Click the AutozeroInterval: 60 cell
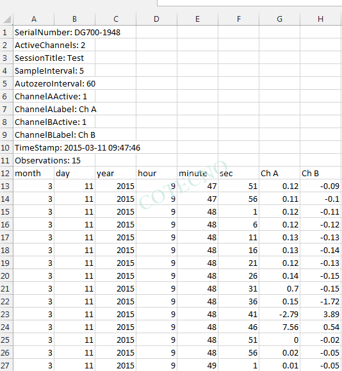342x371 pixels. click(55, 83)
